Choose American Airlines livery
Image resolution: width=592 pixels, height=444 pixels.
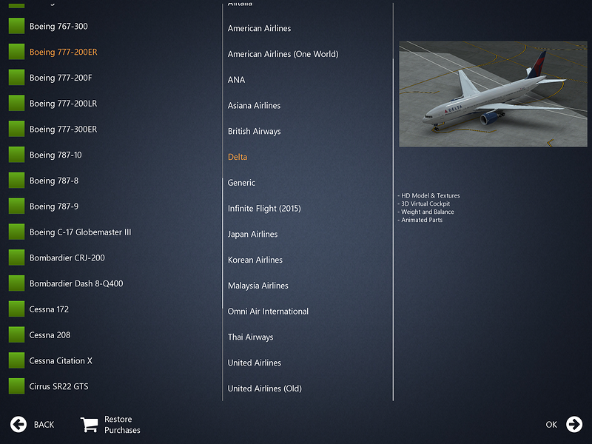260,28
